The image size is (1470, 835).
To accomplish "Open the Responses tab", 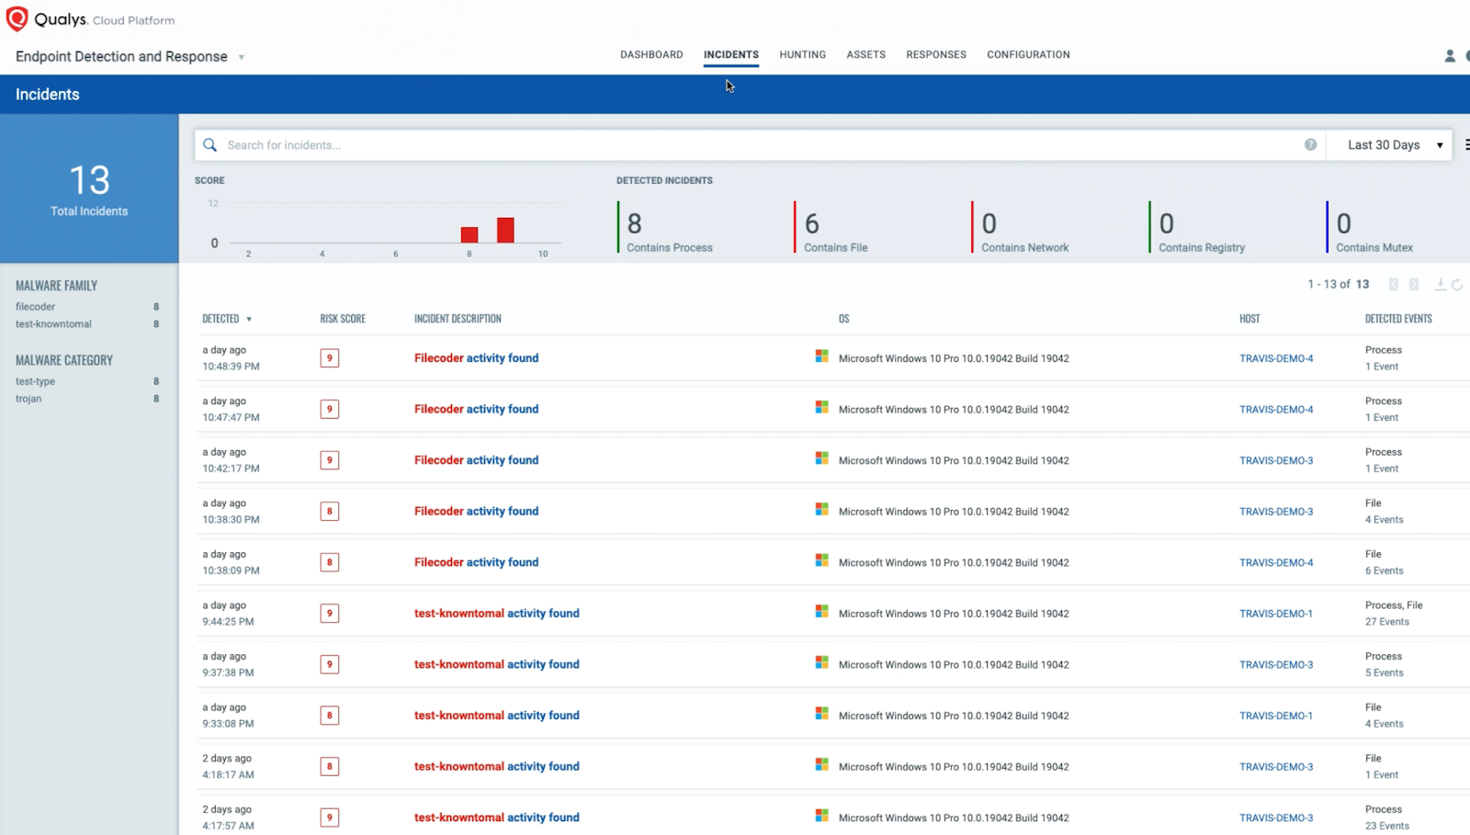I will click(x=935, y=55).
